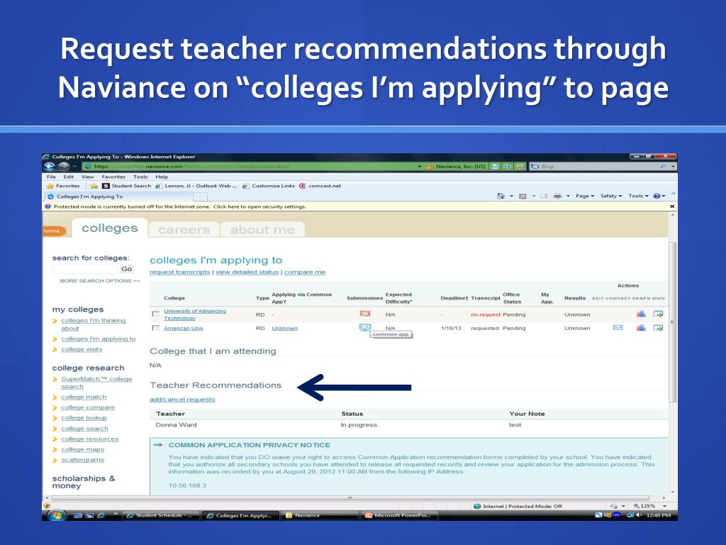Click mail submission icon for University of Advancing Technology

[365, 314]
